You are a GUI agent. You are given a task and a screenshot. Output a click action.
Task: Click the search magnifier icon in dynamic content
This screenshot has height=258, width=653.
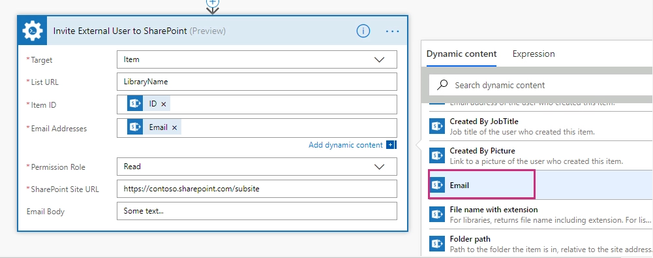[x=443, y=85]
